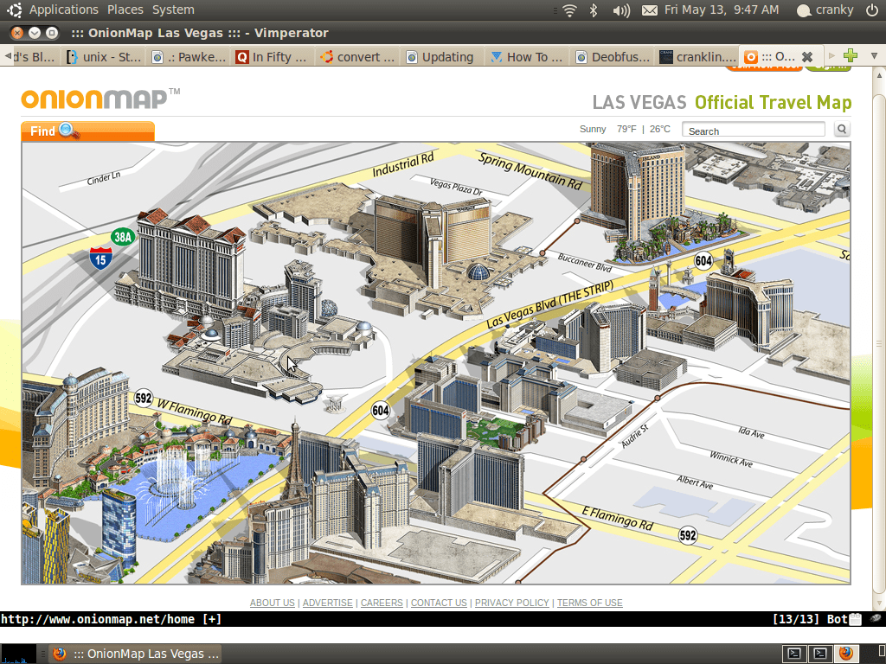The width and height of the screenshot is (886, 664).
Task: Click the mail envelope icon in the tray
Action: click(650, 10)
